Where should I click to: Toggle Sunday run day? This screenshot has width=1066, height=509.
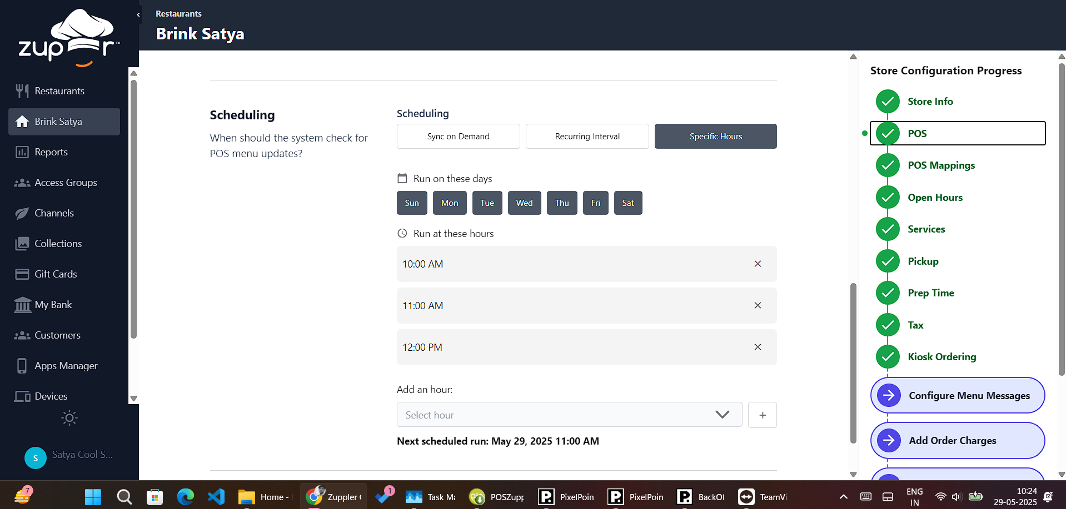click(x=412, y=203)
